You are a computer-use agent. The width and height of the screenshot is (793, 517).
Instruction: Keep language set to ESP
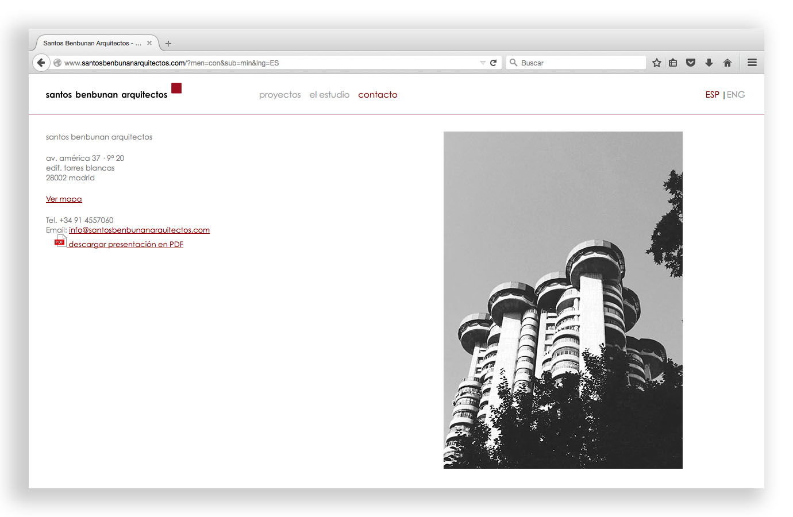712,94
